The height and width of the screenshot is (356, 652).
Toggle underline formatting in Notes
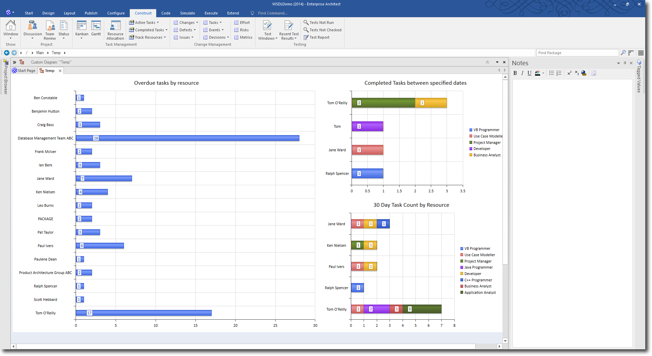(x=529, y=73)
